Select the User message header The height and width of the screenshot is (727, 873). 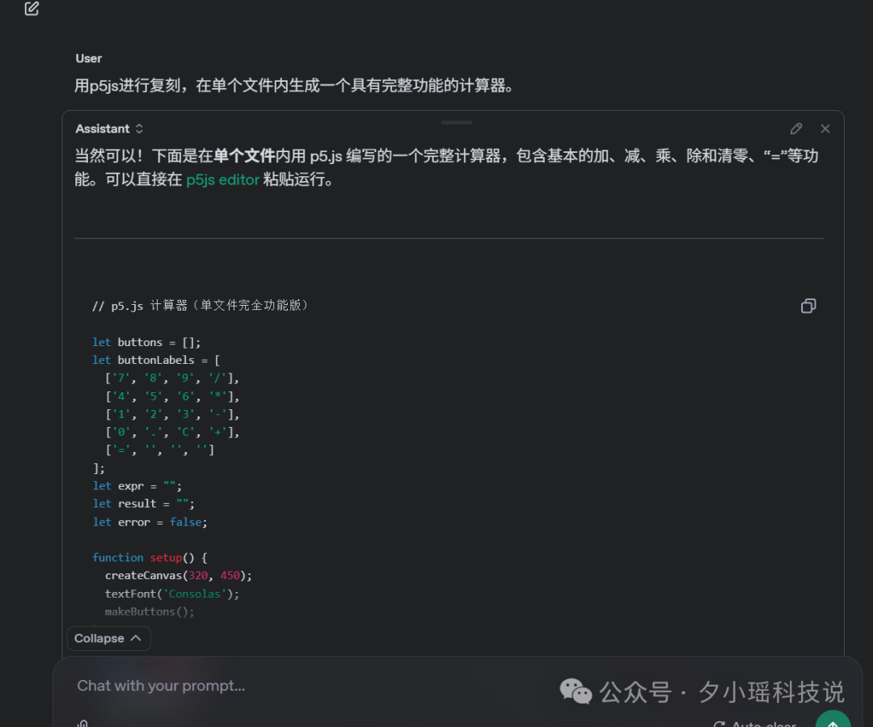(x=88, y=58)
